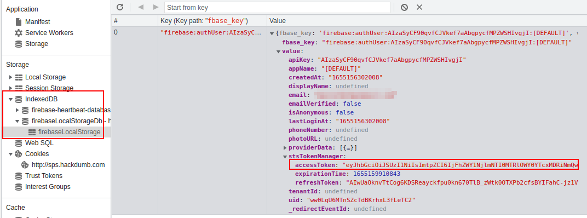Click the emailVerified false value

[352, 104]
